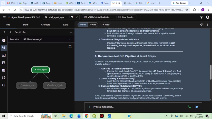Click the browser back button

(3, 10)
